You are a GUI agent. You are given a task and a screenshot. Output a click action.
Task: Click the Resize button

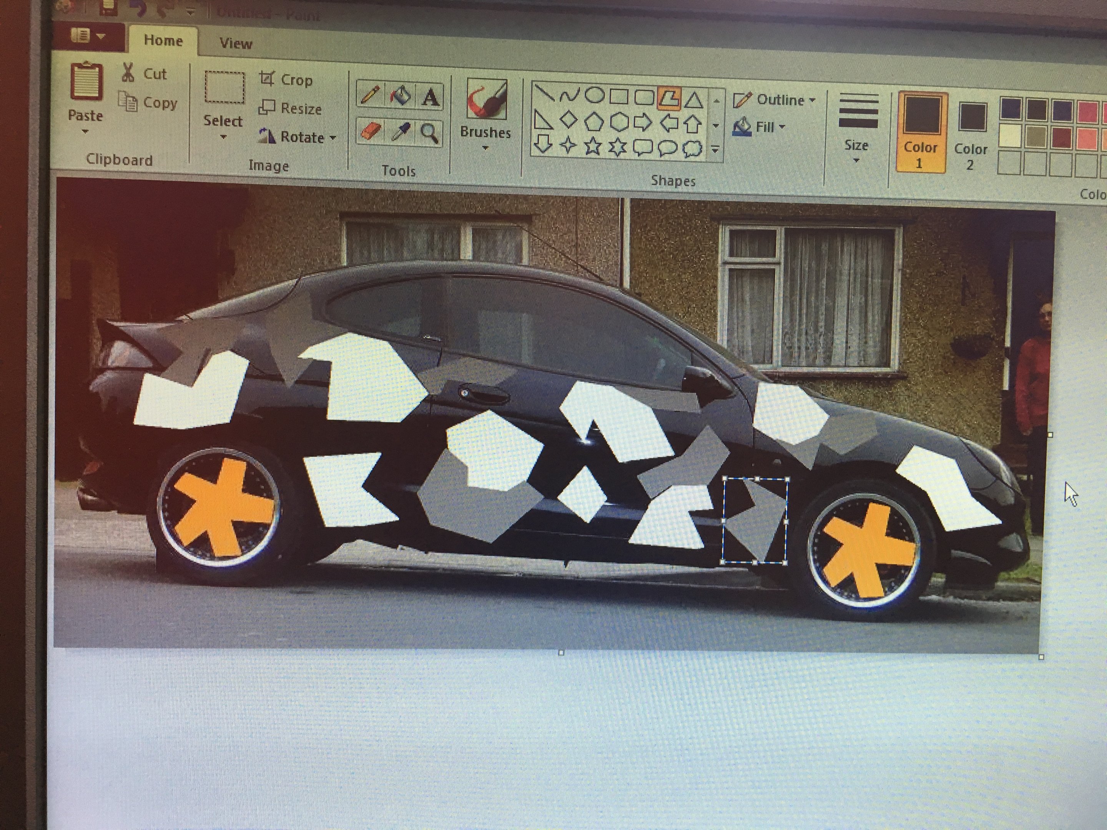(x=290, y=108)
